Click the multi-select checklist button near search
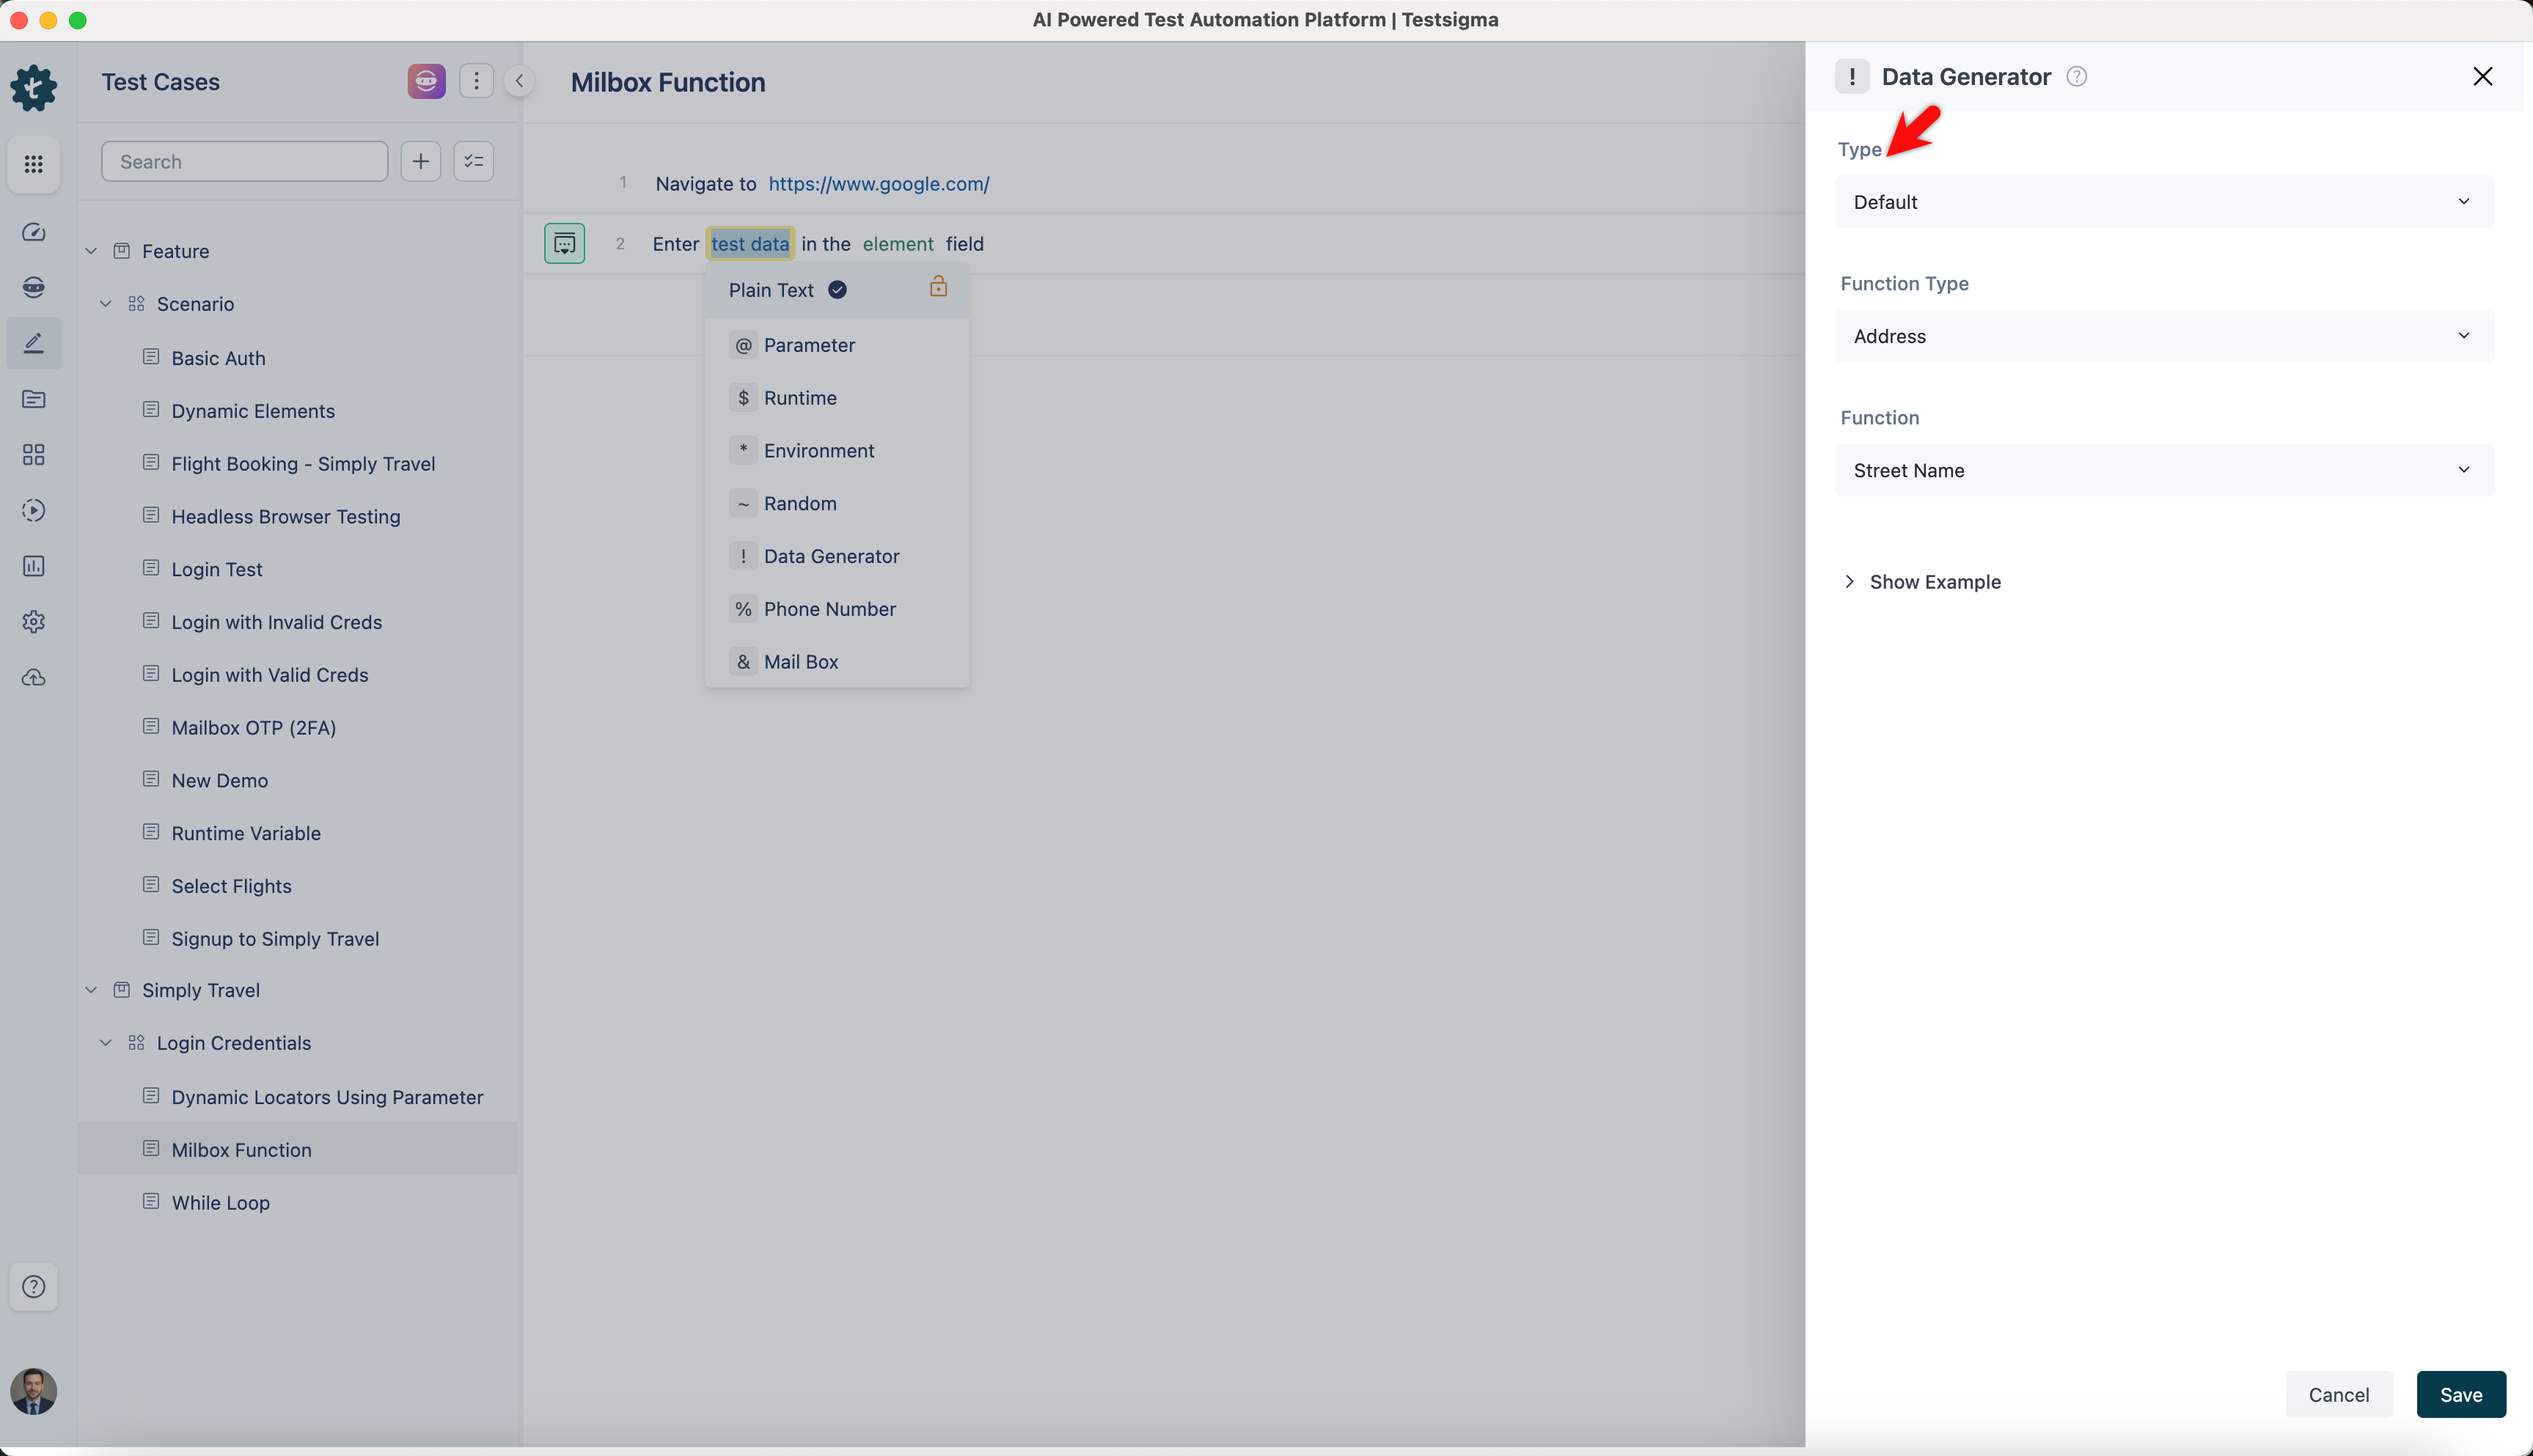The image size is (2533, 1456). coord(473,161)
